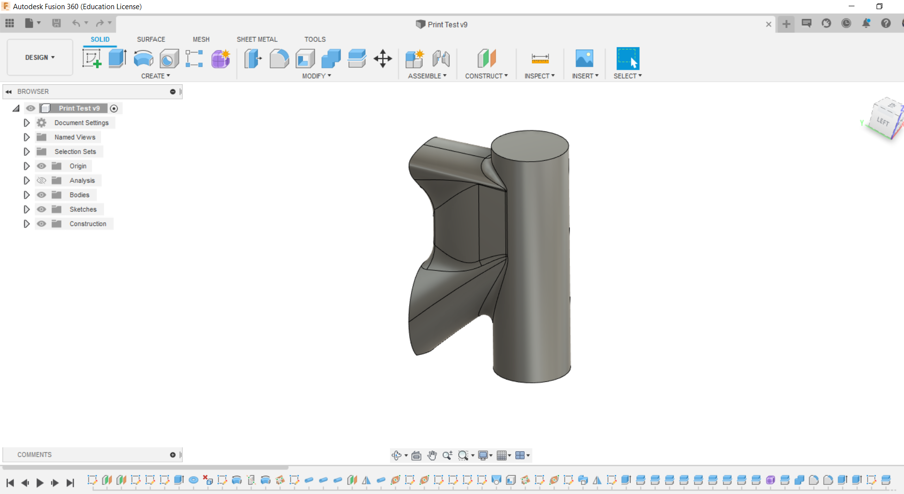This screenshot has height=494, width=904.
Task: Hide the Bodies folder
Action: click(42, 195)
